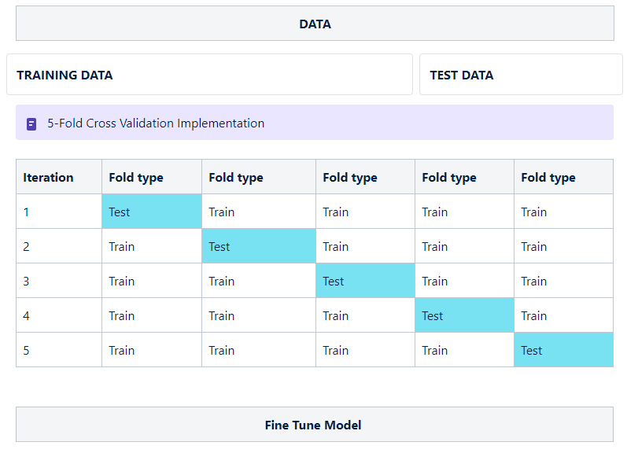Select the iteration number 4 cell
The width and height of the screenshot is (627, 464).
click(58, 315)
